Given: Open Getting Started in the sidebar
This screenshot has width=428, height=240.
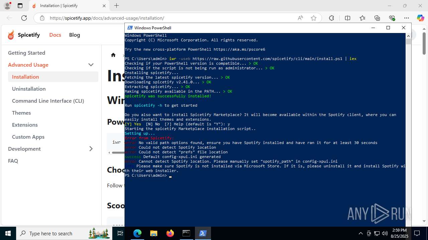Looking at the screenshot, I should click(26, 53).
